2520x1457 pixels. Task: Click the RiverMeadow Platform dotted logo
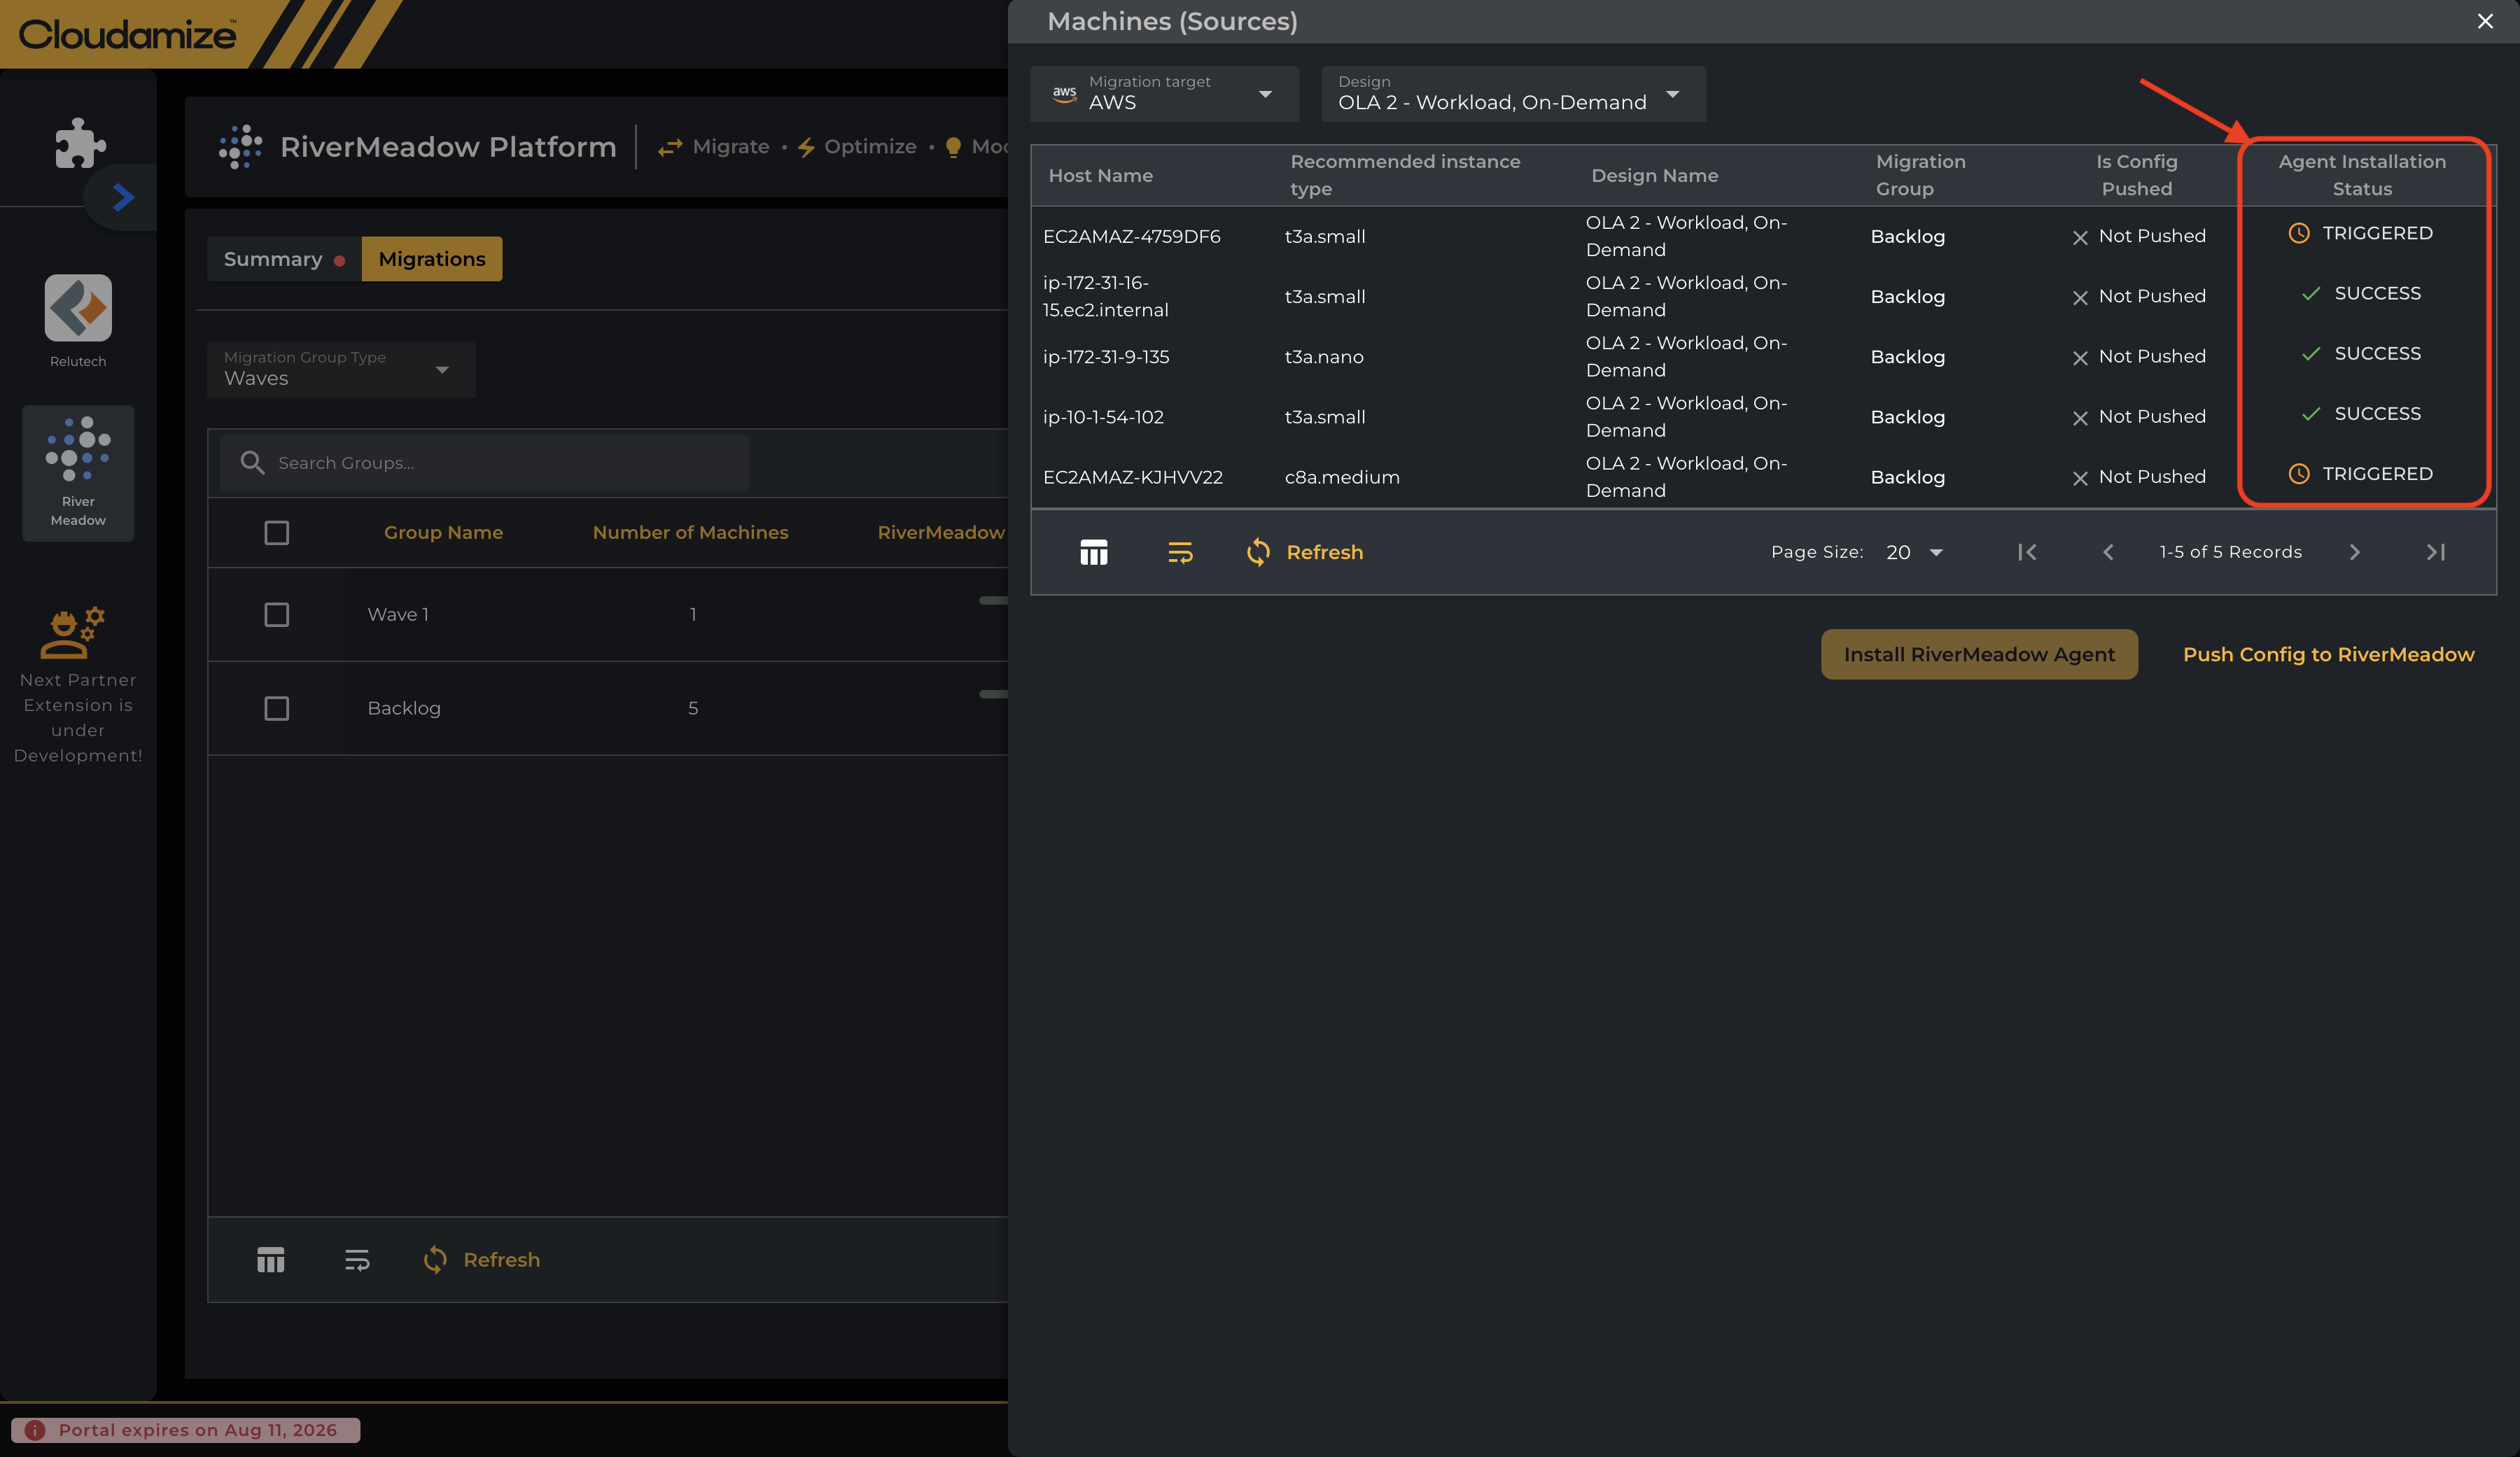(x=240, y=147)
